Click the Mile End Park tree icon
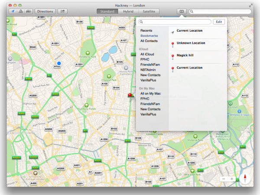The width and height of the screenshot is (260, 195). [192, 171]
